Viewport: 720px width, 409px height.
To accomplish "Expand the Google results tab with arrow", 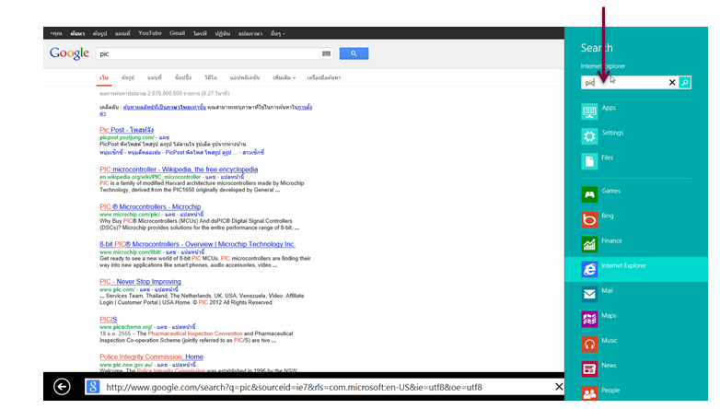I will click(284, 77).
